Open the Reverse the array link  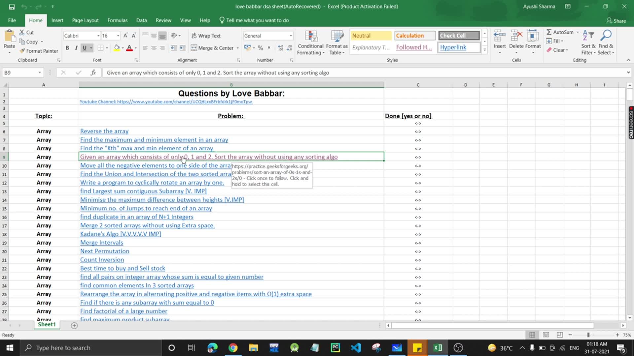[x=104, y=131]
